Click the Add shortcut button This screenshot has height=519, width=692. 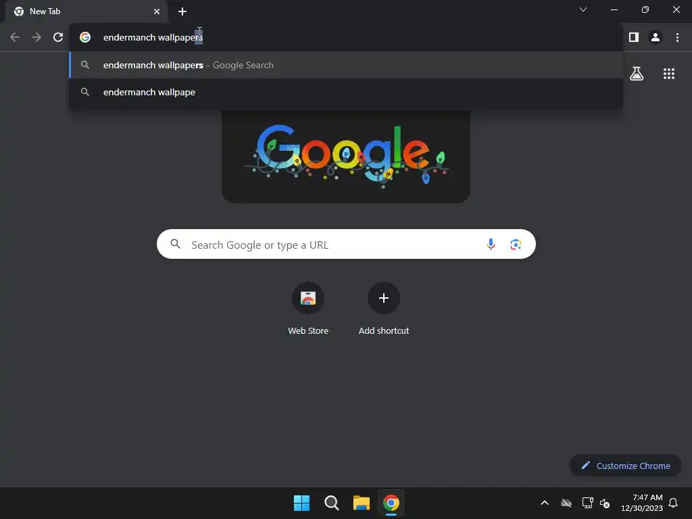pos(384,309)
